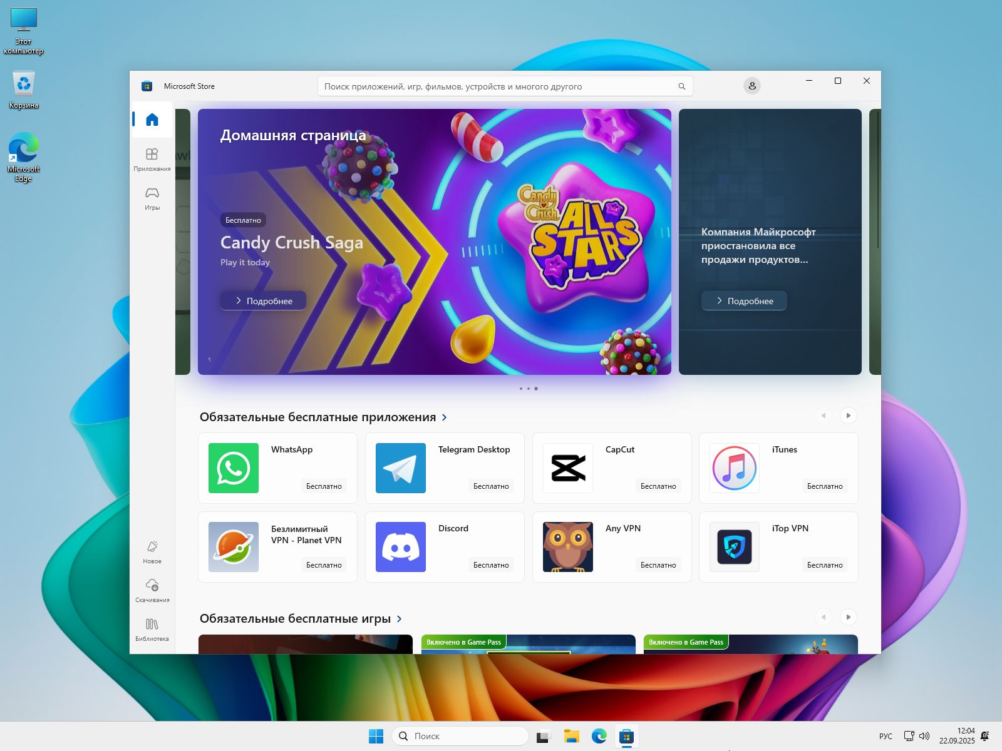Click the CapCut app name text
This screenshot has width=1002, height=751.
(x=620, y=449)
